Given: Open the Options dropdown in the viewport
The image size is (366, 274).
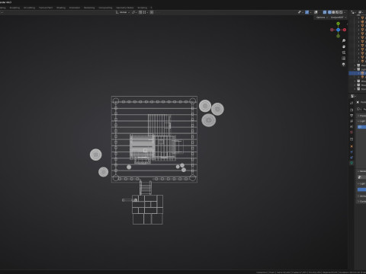Looking at the screenshot, I should pos(322,18).
